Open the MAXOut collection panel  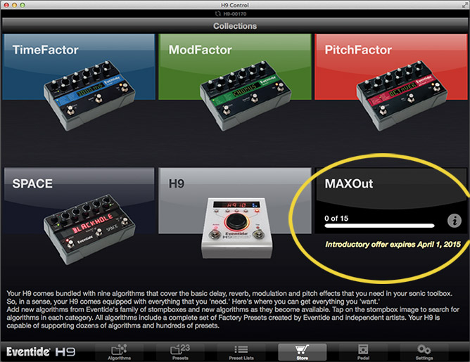pyautogui.click(x=391, y=200)
